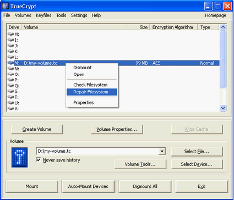234x200 pixels.
Task: Select Check Filesystem in context menu
Action: (92, 85)
